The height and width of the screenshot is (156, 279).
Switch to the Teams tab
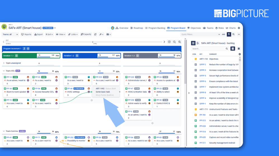tap(208, 28)
